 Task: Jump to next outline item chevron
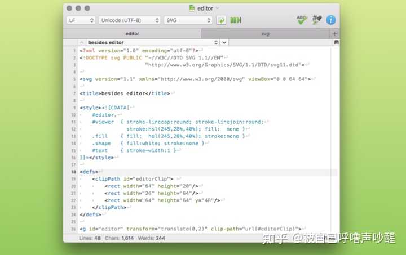pyautogui.click(x=224, y=42)
